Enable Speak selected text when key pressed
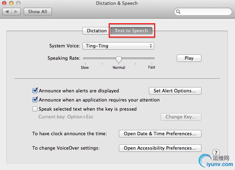Image resolution: width=235 pixels, height=170 pixels. pos(35,109)
